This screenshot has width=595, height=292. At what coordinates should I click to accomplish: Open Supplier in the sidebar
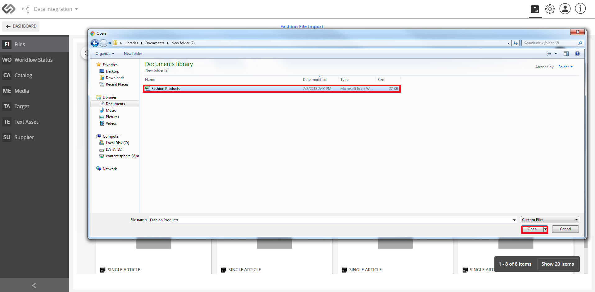click(34, 137)
